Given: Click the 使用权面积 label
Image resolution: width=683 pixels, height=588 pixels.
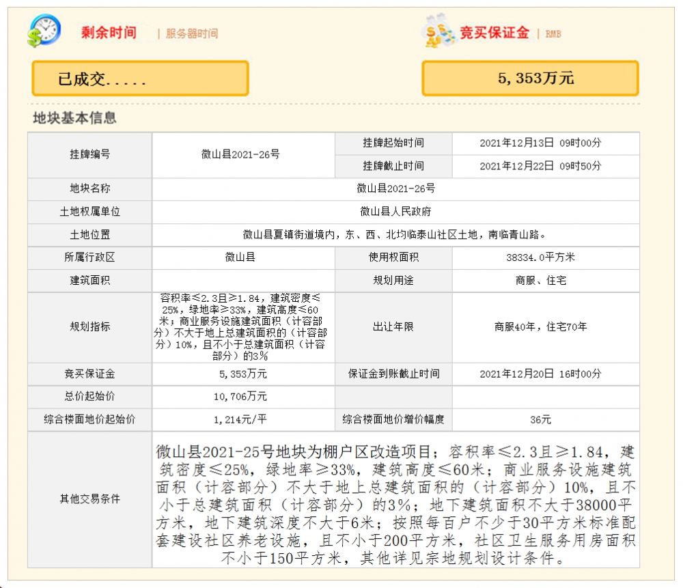Looking at the screenshot, I should coord(393,257).
